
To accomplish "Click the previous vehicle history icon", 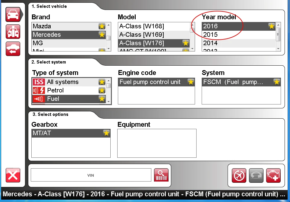I will click(13, 49).
